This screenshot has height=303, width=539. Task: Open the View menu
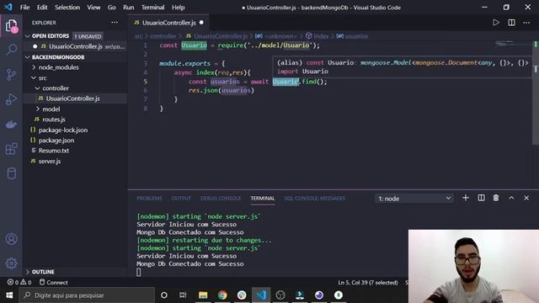point(93,8)
